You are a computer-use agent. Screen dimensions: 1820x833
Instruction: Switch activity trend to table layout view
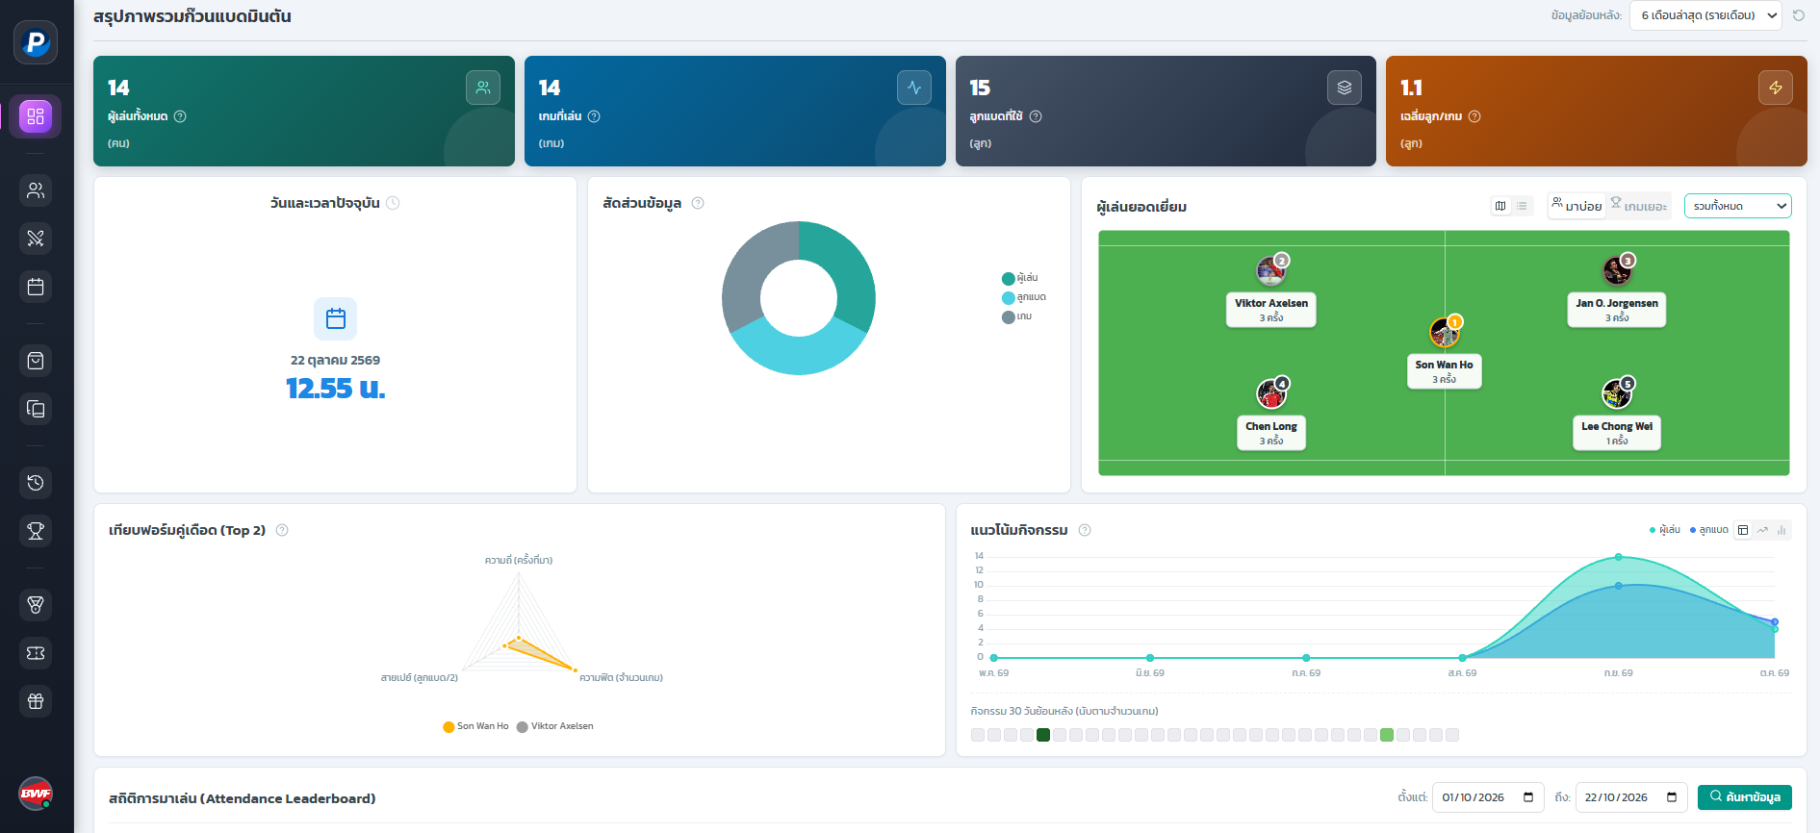[x=1743, y=530]
